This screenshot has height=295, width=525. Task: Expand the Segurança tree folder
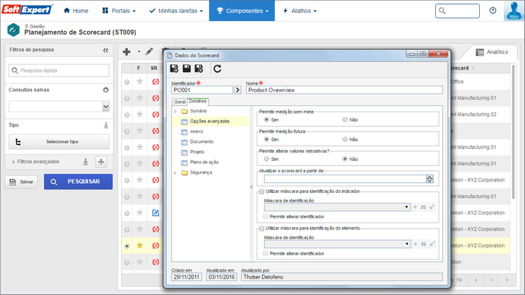click(x=175, y=172)
